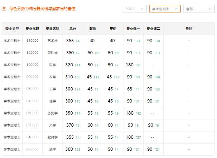Click the 硕士类型 cell in the 法学 row
Image resolution: width=217 pixels, height=158 pixels.
pyautogui.click(x=12, y=149)
